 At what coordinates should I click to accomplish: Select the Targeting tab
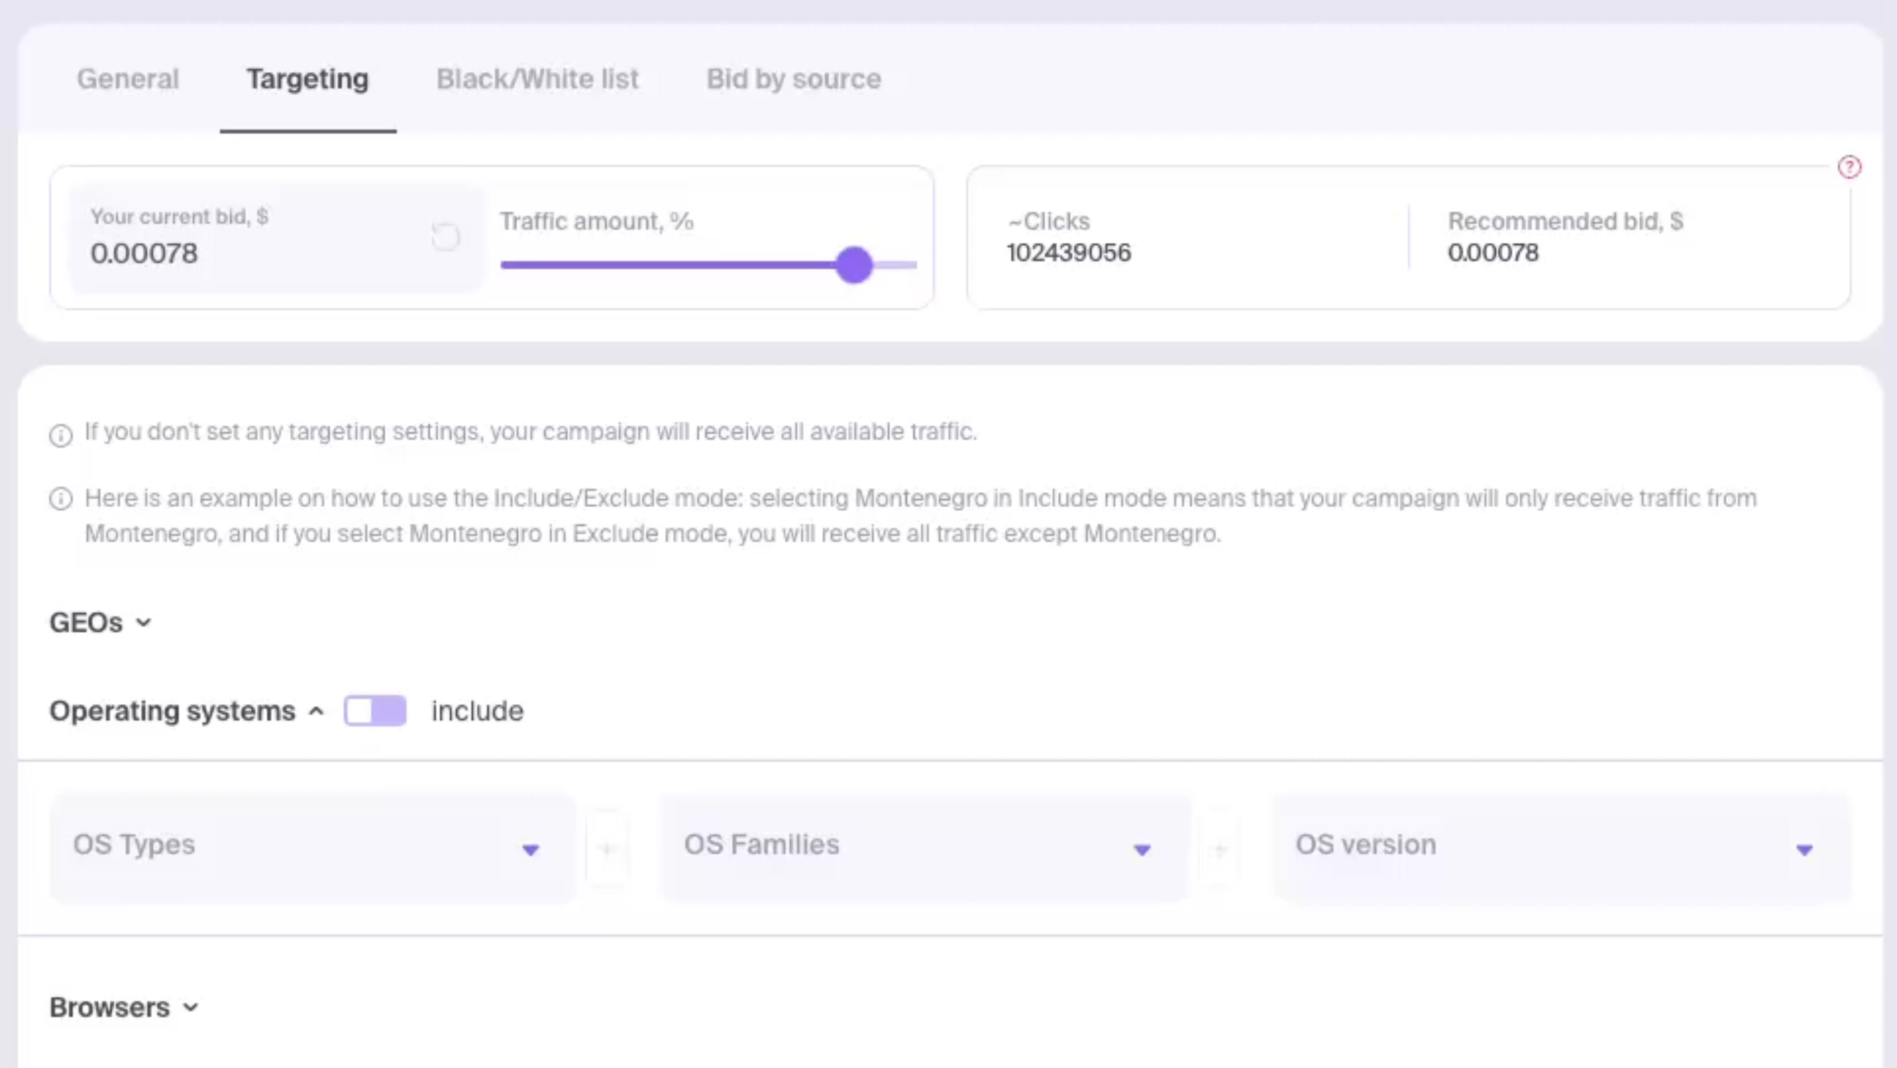click(x=308, y=79)
